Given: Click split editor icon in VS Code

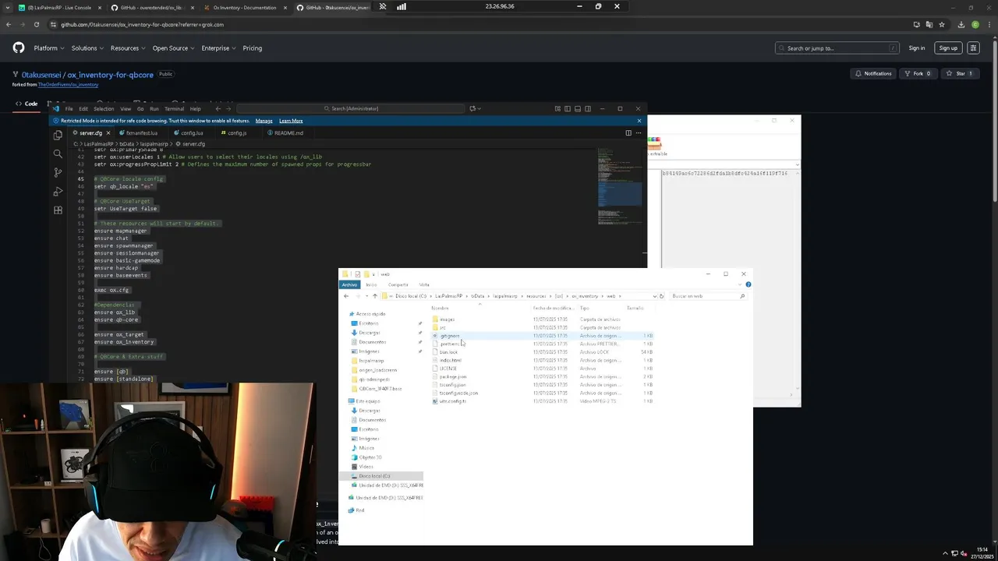Looking at the screenshot, I should pyautogui.click(x=628, y=132).
